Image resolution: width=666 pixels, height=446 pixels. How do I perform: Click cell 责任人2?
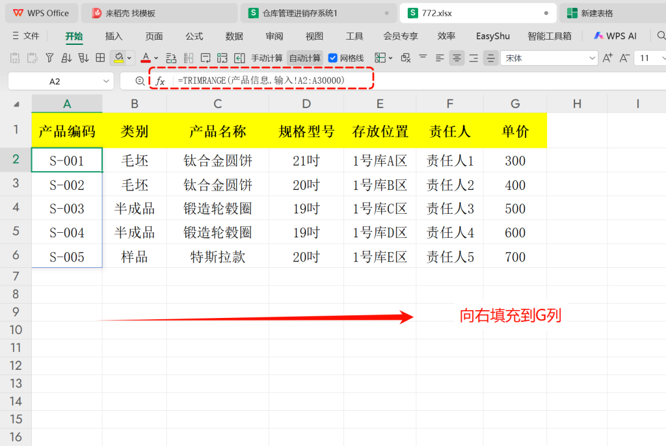coord(449,185)
